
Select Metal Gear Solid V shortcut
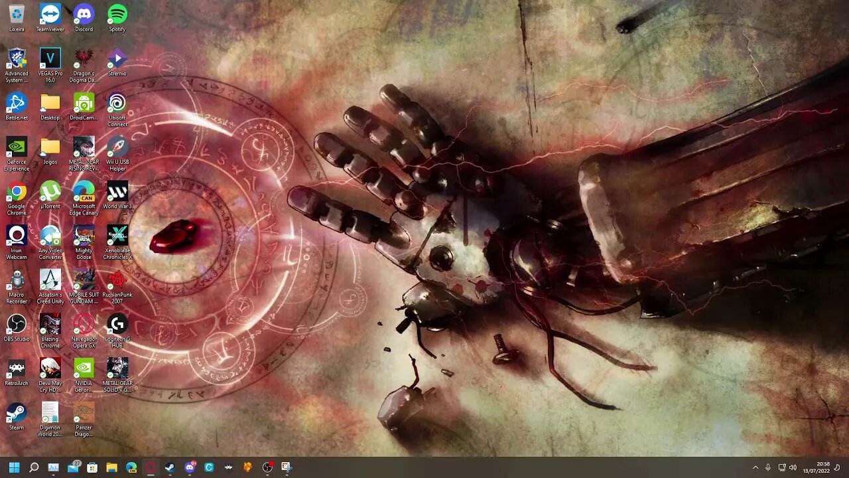click(117, 376)
